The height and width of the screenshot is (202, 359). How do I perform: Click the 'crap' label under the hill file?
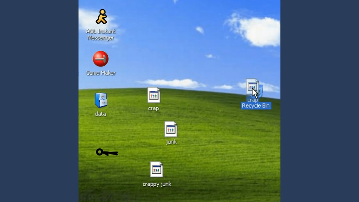click(x=153, y=108)
